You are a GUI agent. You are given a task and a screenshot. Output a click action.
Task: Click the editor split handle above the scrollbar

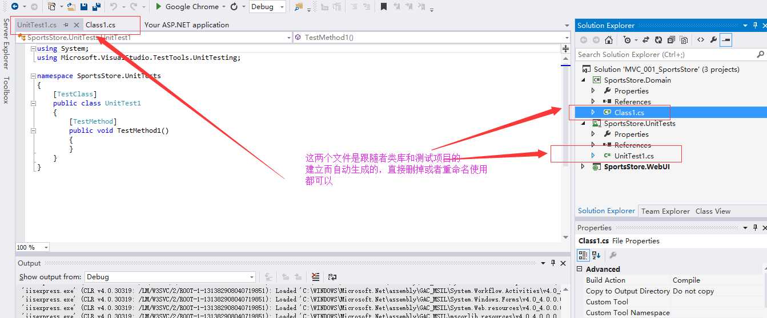click(565, 48)
